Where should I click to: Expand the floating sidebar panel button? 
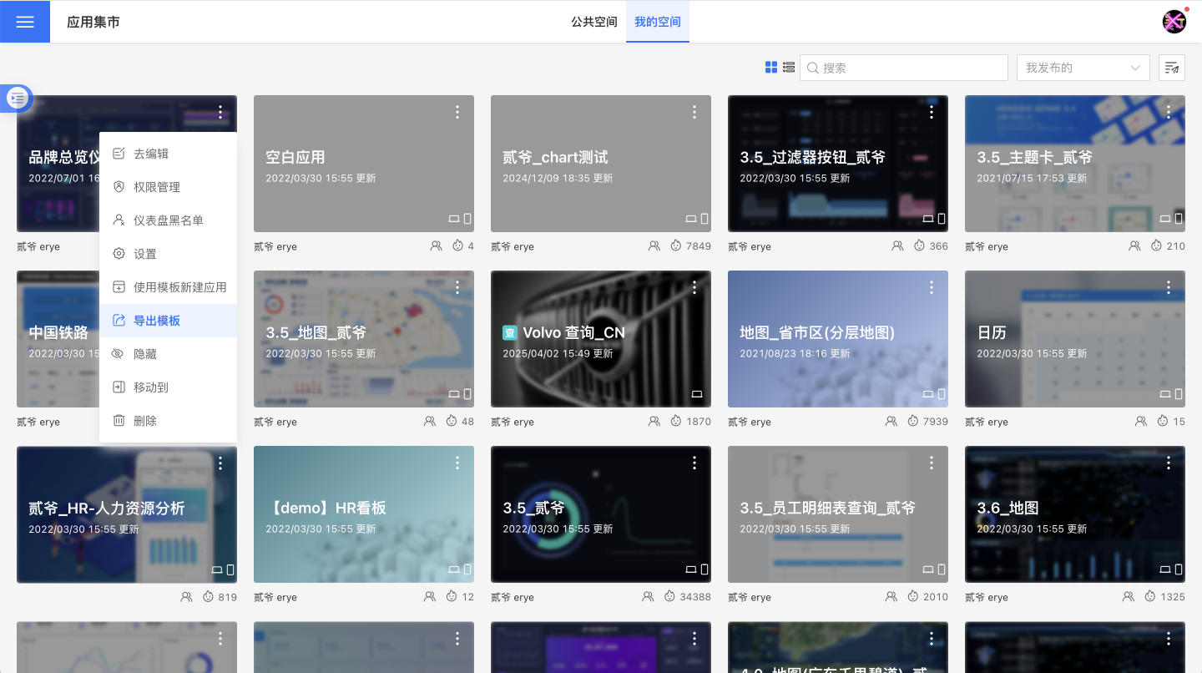point(18,99)
